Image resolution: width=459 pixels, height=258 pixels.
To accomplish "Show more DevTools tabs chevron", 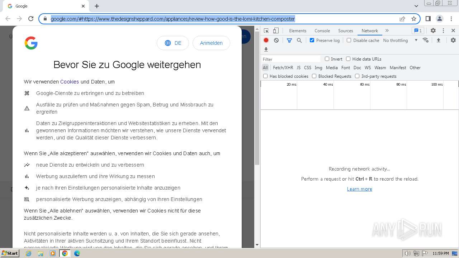I will [387, 31].
